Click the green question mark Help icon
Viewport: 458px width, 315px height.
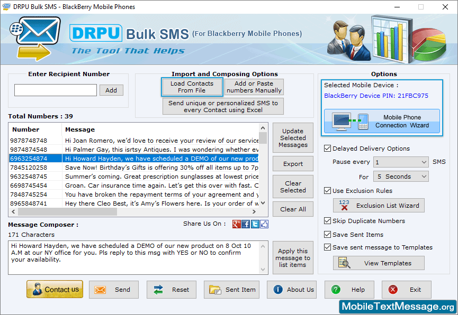coord(336,289)
